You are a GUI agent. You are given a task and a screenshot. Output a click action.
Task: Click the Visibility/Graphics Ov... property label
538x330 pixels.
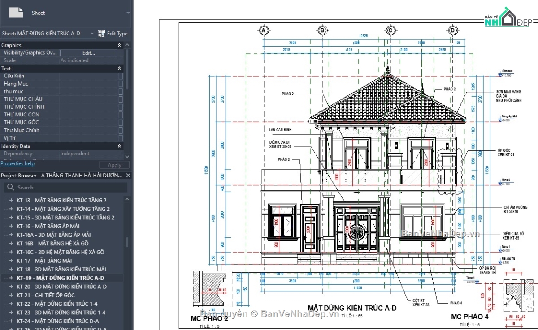(30, 53)
